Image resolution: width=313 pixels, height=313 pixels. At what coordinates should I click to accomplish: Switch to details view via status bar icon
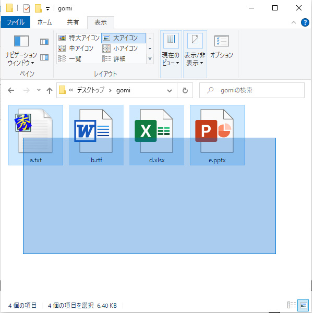tap(292, 305)
